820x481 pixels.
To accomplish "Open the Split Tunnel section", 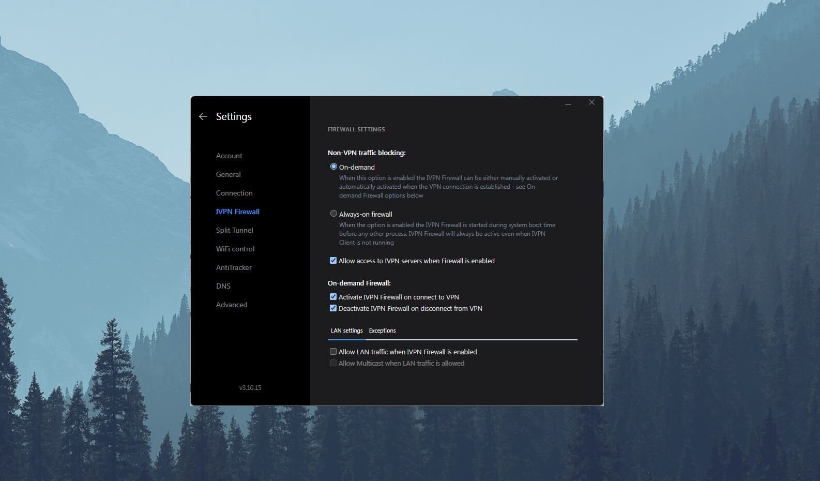I will coord(235,230).
